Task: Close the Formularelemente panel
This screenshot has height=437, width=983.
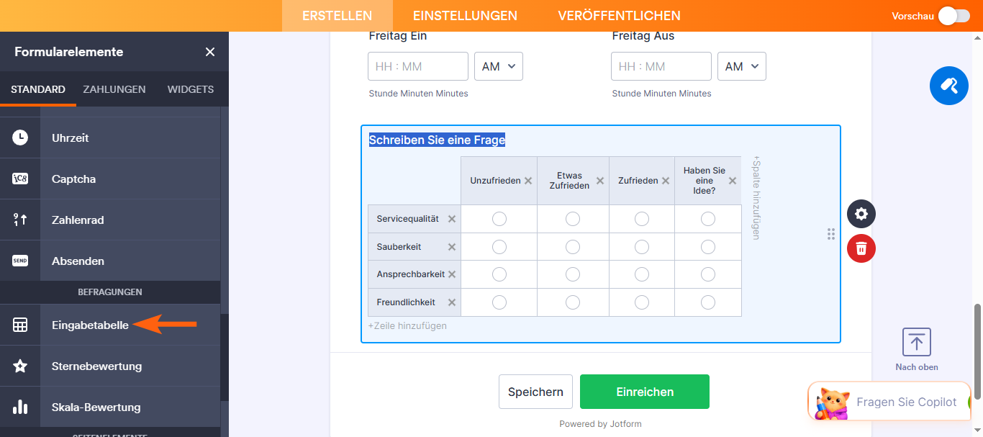Action: (x=210, y=52)
